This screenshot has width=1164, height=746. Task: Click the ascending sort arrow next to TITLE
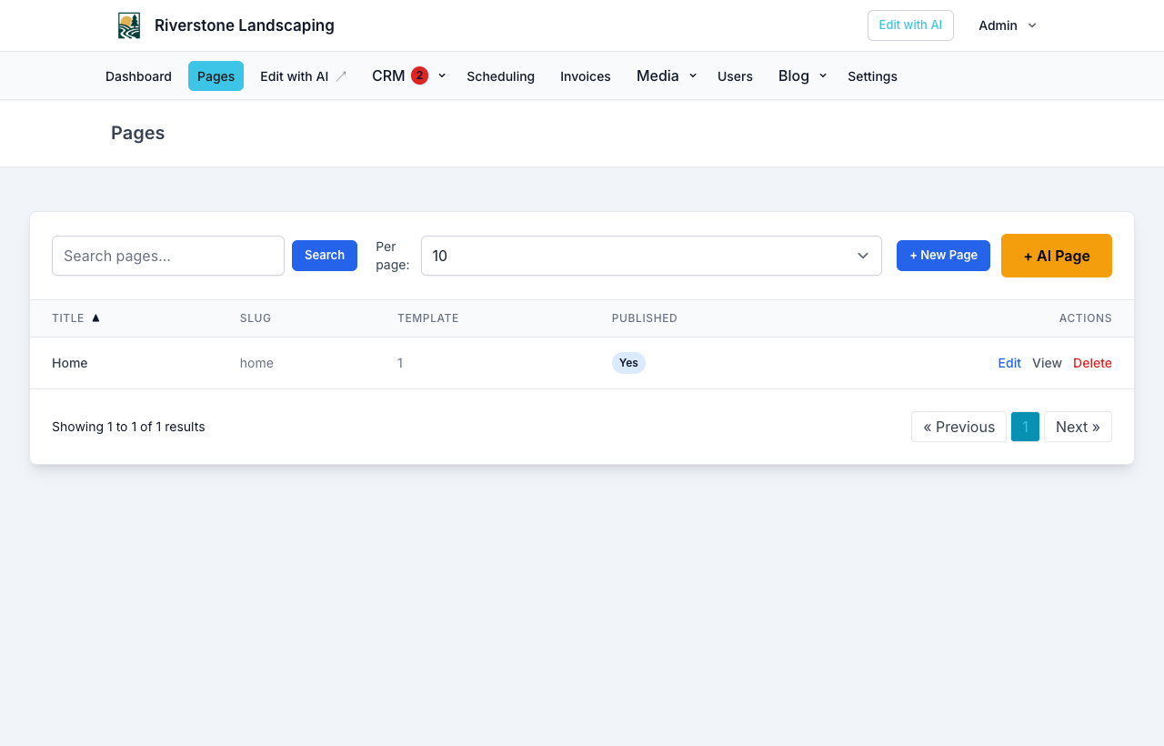click(95, 318)
